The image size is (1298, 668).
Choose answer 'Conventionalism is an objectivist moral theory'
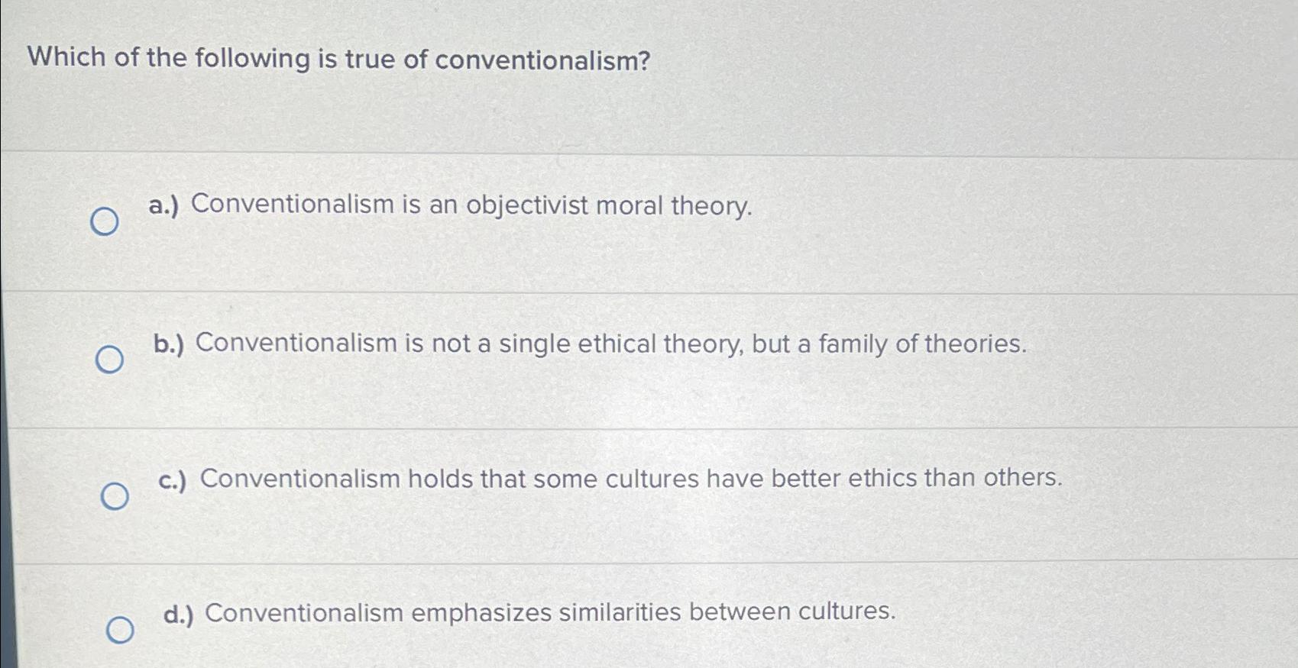451,206
